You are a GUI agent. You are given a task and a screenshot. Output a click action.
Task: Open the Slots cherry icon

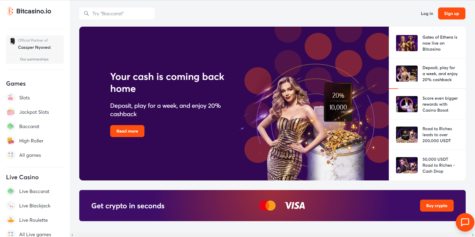pos(11,98)
